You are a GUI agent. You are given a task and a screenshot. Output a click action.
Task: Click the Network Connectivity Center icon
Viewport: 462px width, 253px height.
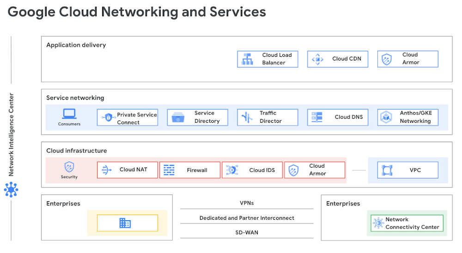coord(378,223)
